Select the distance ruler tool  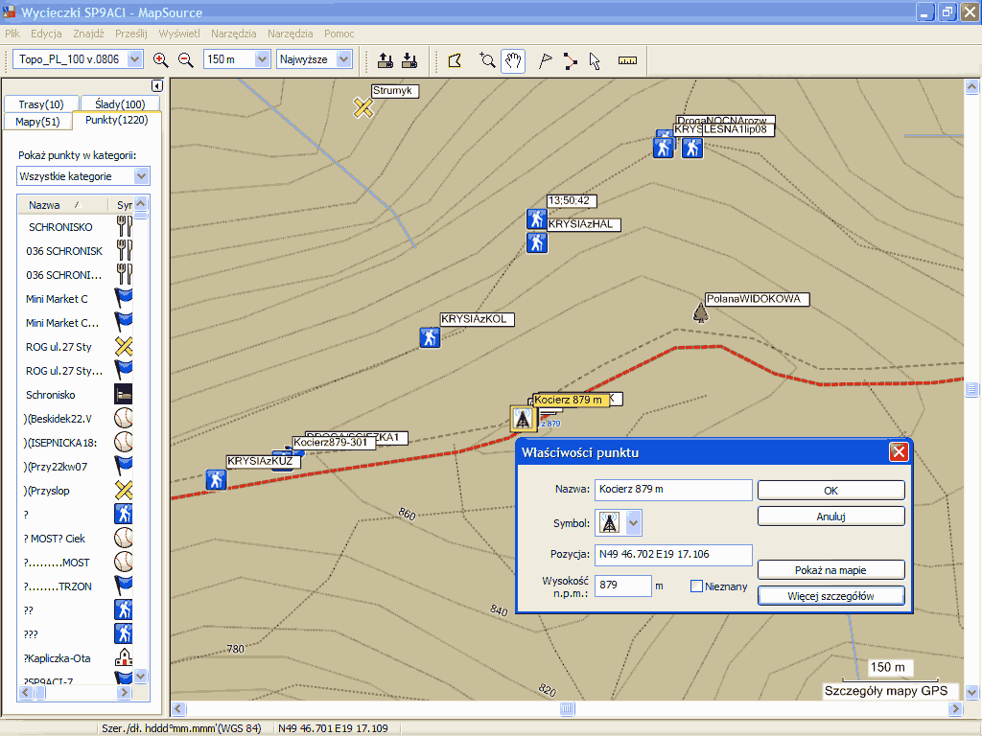pos(627,60)
